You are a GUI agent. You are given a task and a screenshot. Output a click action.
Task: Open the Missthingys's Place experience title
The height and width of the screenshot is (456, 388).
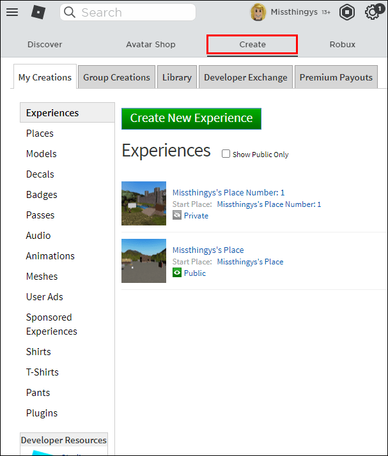click(x=208, y=250)
